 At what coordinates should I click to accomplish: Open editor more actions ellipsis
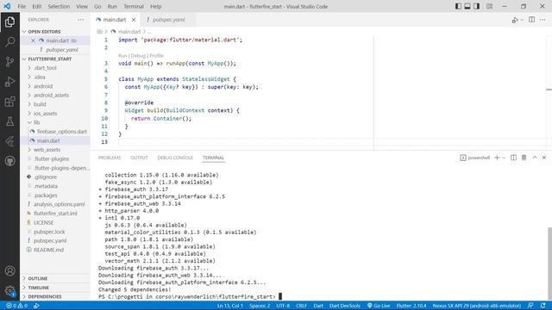(x=543, y=20)
